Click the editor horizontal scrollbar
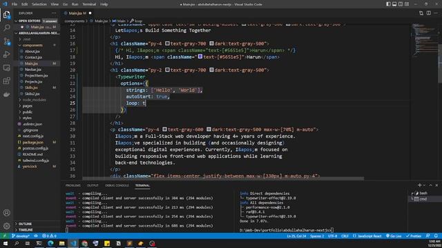442x248 pixels. [223, 178]
